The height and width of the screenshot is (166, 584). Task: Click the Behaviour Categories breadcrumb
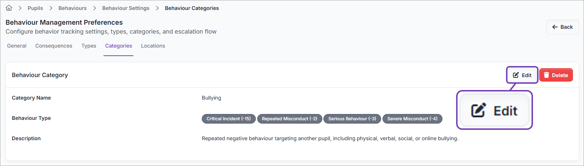[x=192, y=8]
